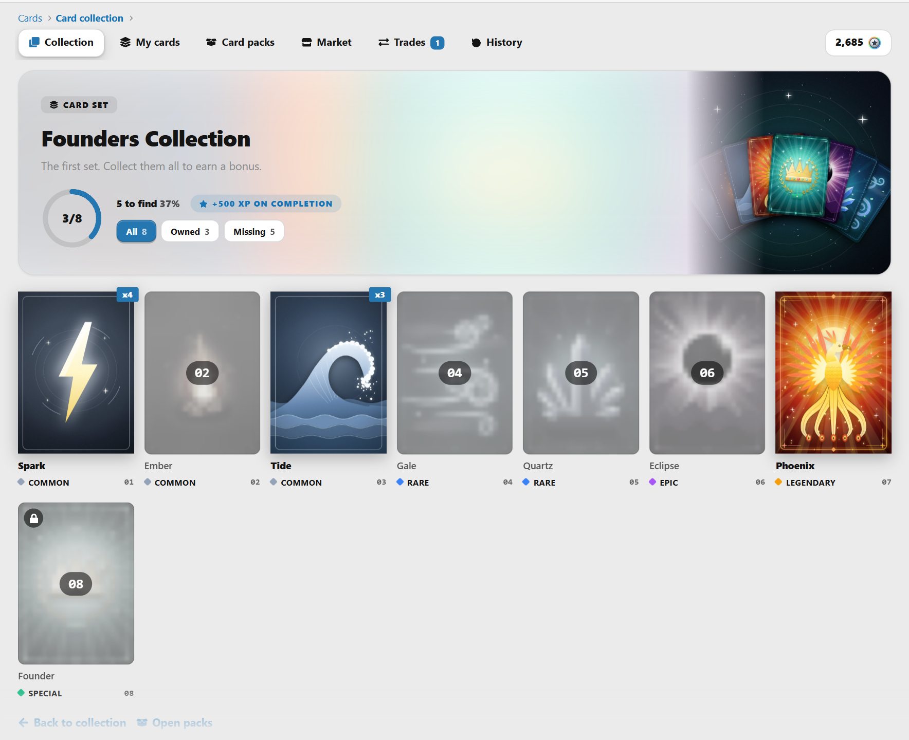Navigate to Cards breadcrumb link

(x=30, y=18)
